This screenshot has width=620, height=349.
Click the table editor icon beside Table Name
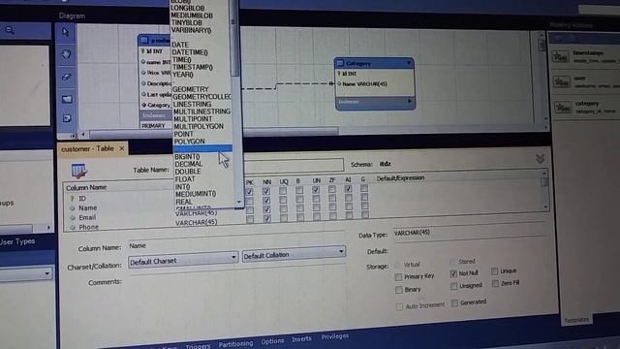79,171
